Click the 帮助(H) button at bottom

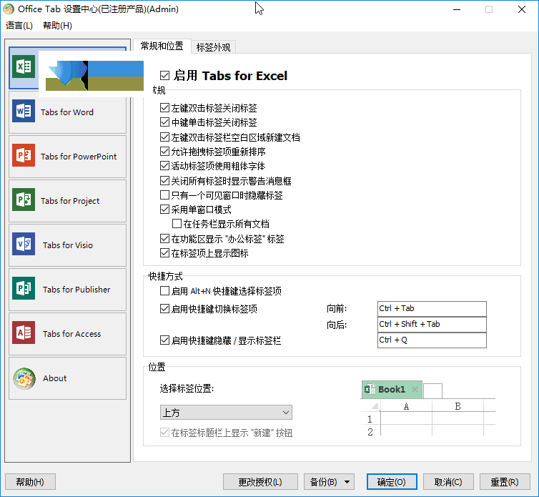coord(30,482)
